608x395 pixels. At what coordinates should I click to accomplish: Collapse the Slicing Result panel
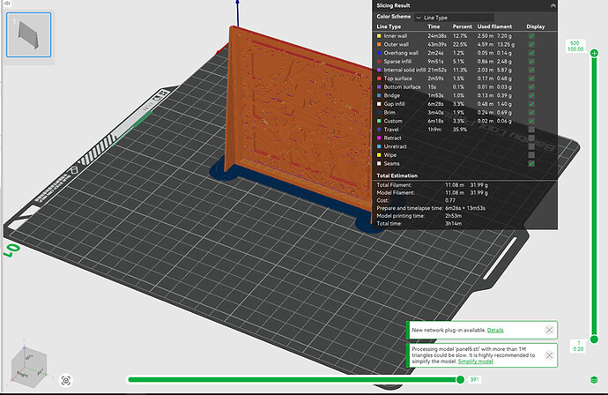tap(552, 5)
